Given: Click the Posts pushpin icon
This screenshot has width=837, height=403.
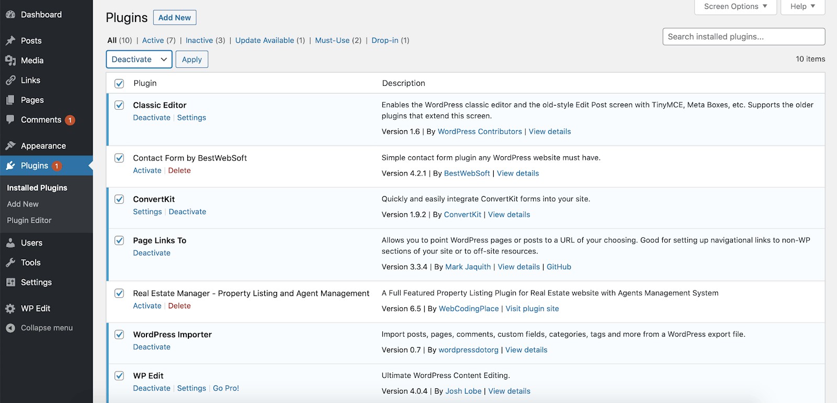Looking at the screenshot, I should 10,41.
